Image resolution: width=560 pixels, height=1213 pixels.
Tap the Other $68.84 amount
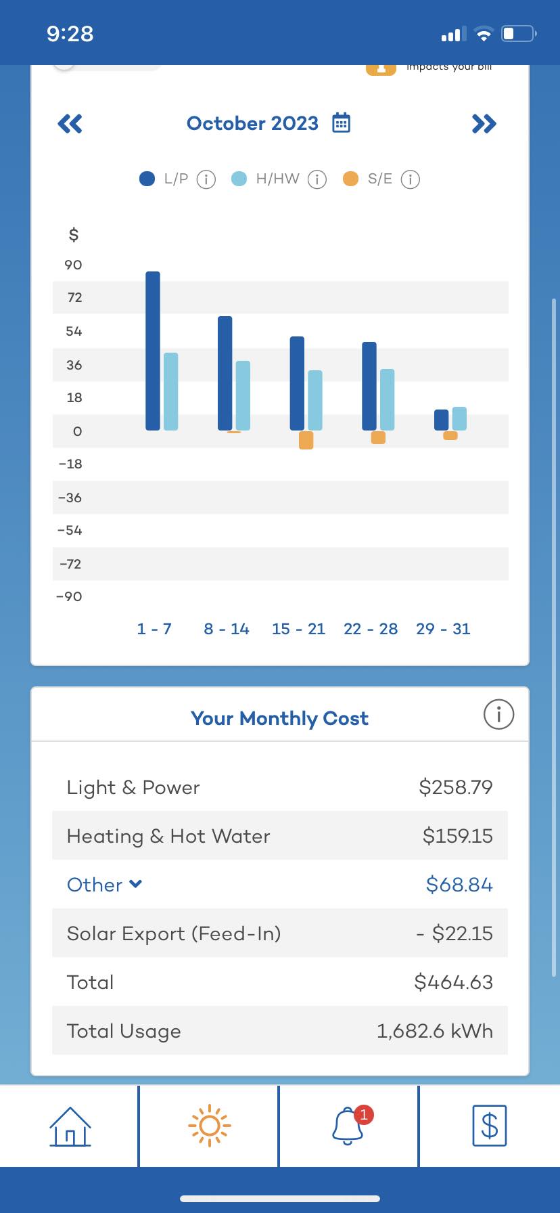click(x=459, y=885)
